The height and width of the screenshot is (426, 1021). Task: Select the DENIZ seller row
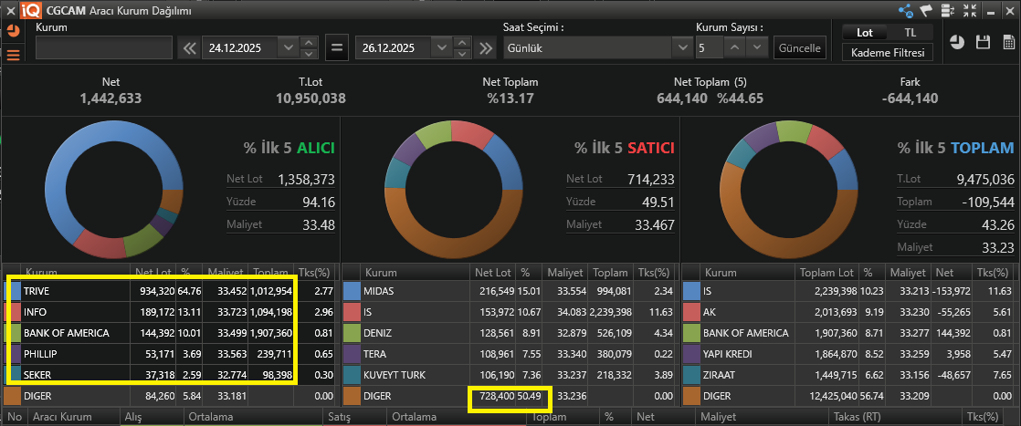tap(510, 332)
